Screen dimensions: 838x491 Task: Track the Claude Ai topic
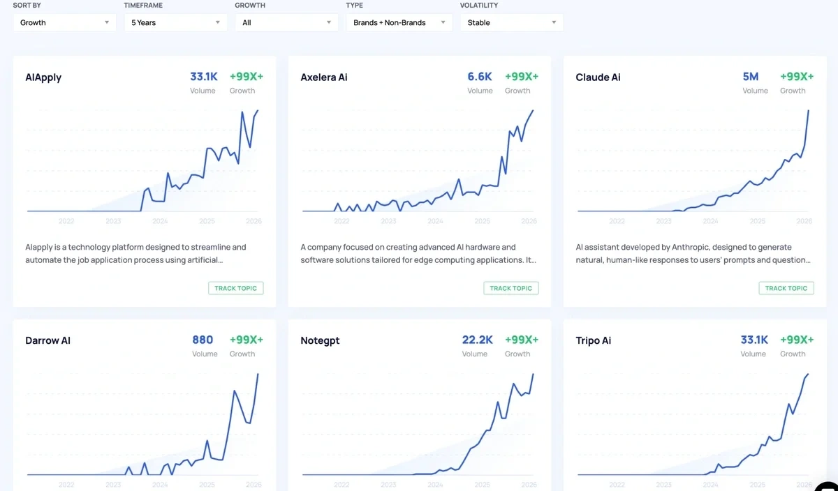pos(786,288)
